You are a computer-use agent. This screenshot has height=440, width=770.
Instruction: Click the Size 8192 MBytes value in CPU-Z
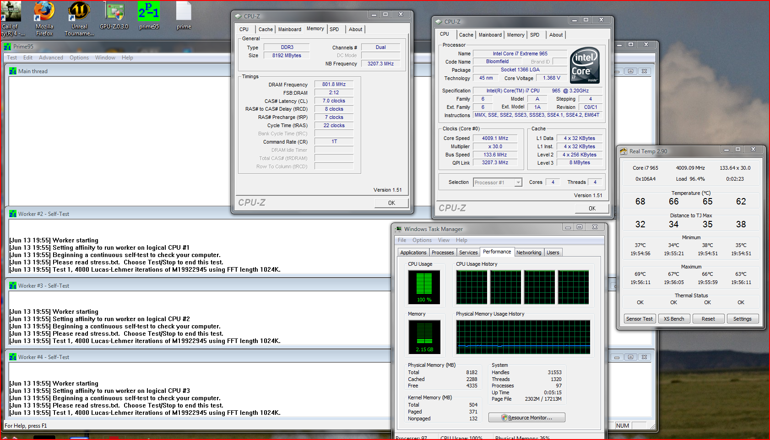coord(287,56)
